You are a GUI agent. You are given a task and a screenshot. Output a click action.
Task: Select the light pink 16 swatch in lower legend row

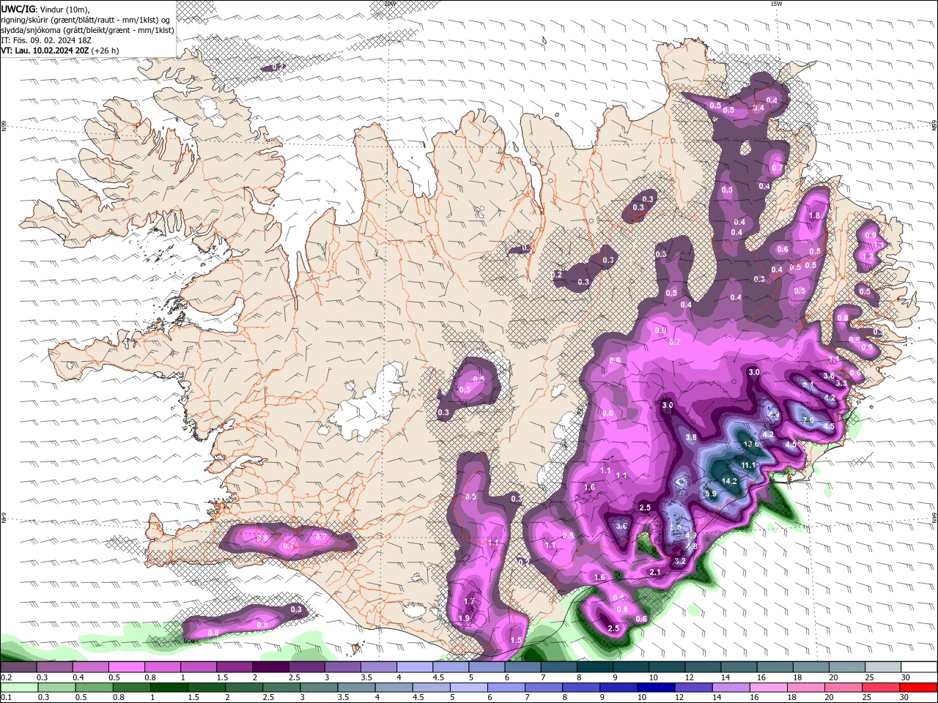pyautogui.click(x=769, y=688)
